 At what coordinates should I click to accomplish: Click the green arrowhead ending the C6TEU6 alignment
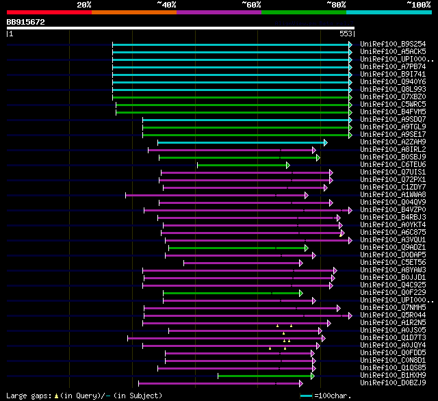tap(288, 166)
